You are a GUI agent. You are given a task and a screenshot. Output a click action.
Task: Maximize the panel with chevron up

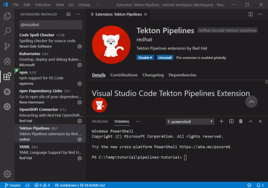click(x=250, y=121)
